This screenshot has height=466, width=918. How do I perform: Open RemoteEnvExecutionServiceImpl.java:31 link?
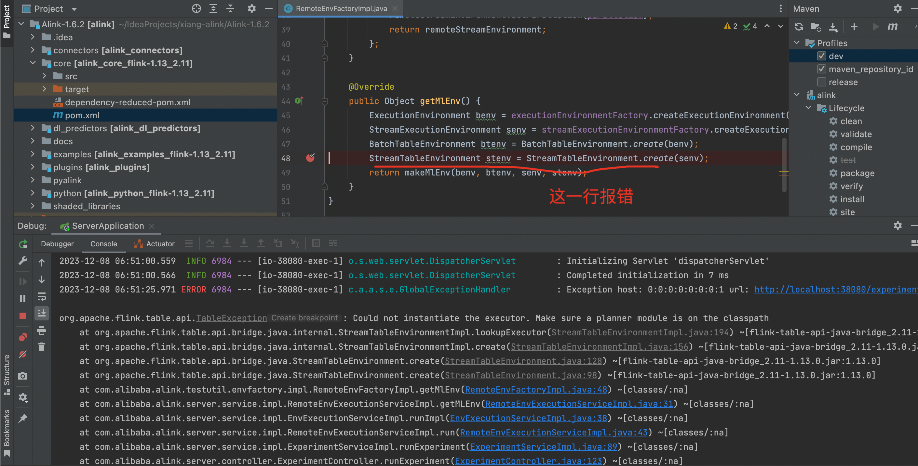pyautogui.click(x=579, y=404)
